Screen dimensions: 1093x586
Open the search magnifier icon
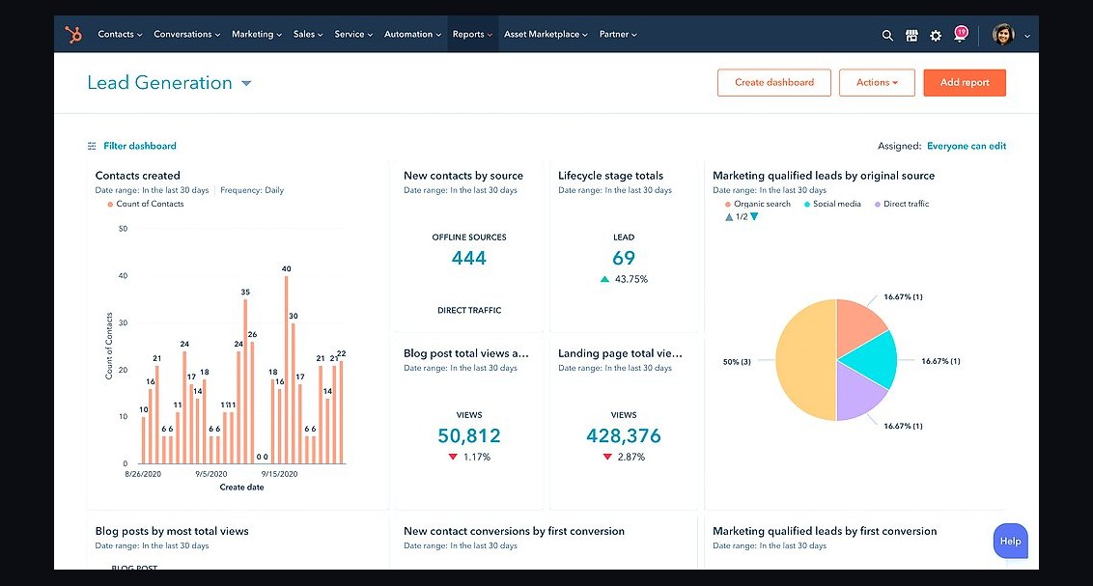pos(887,35)
